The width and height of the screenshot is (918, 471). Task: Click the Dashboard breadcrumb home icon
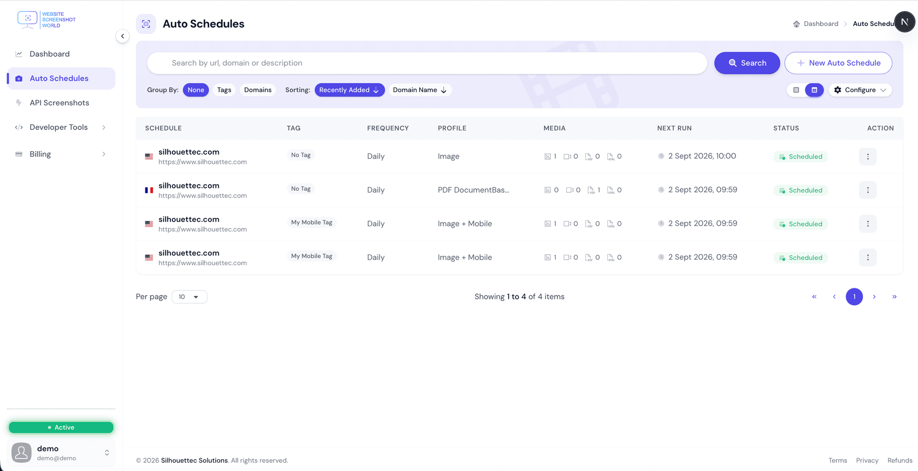coord(796,24)
